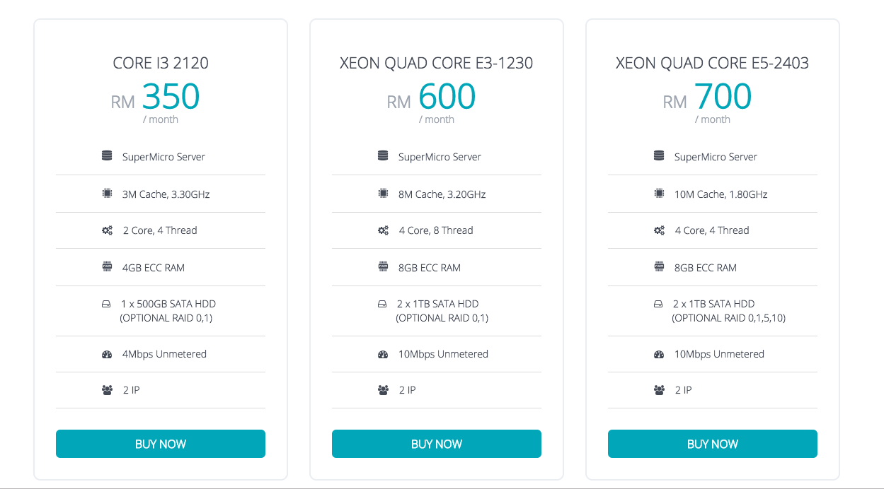
Task: Click the users icon beside 2 IP in the Xeon E3-1230 plan
Action: click(383, 390)
